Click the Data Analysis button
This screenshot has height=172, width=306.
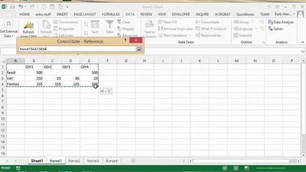pyautogui.click(x=281, y=22)
